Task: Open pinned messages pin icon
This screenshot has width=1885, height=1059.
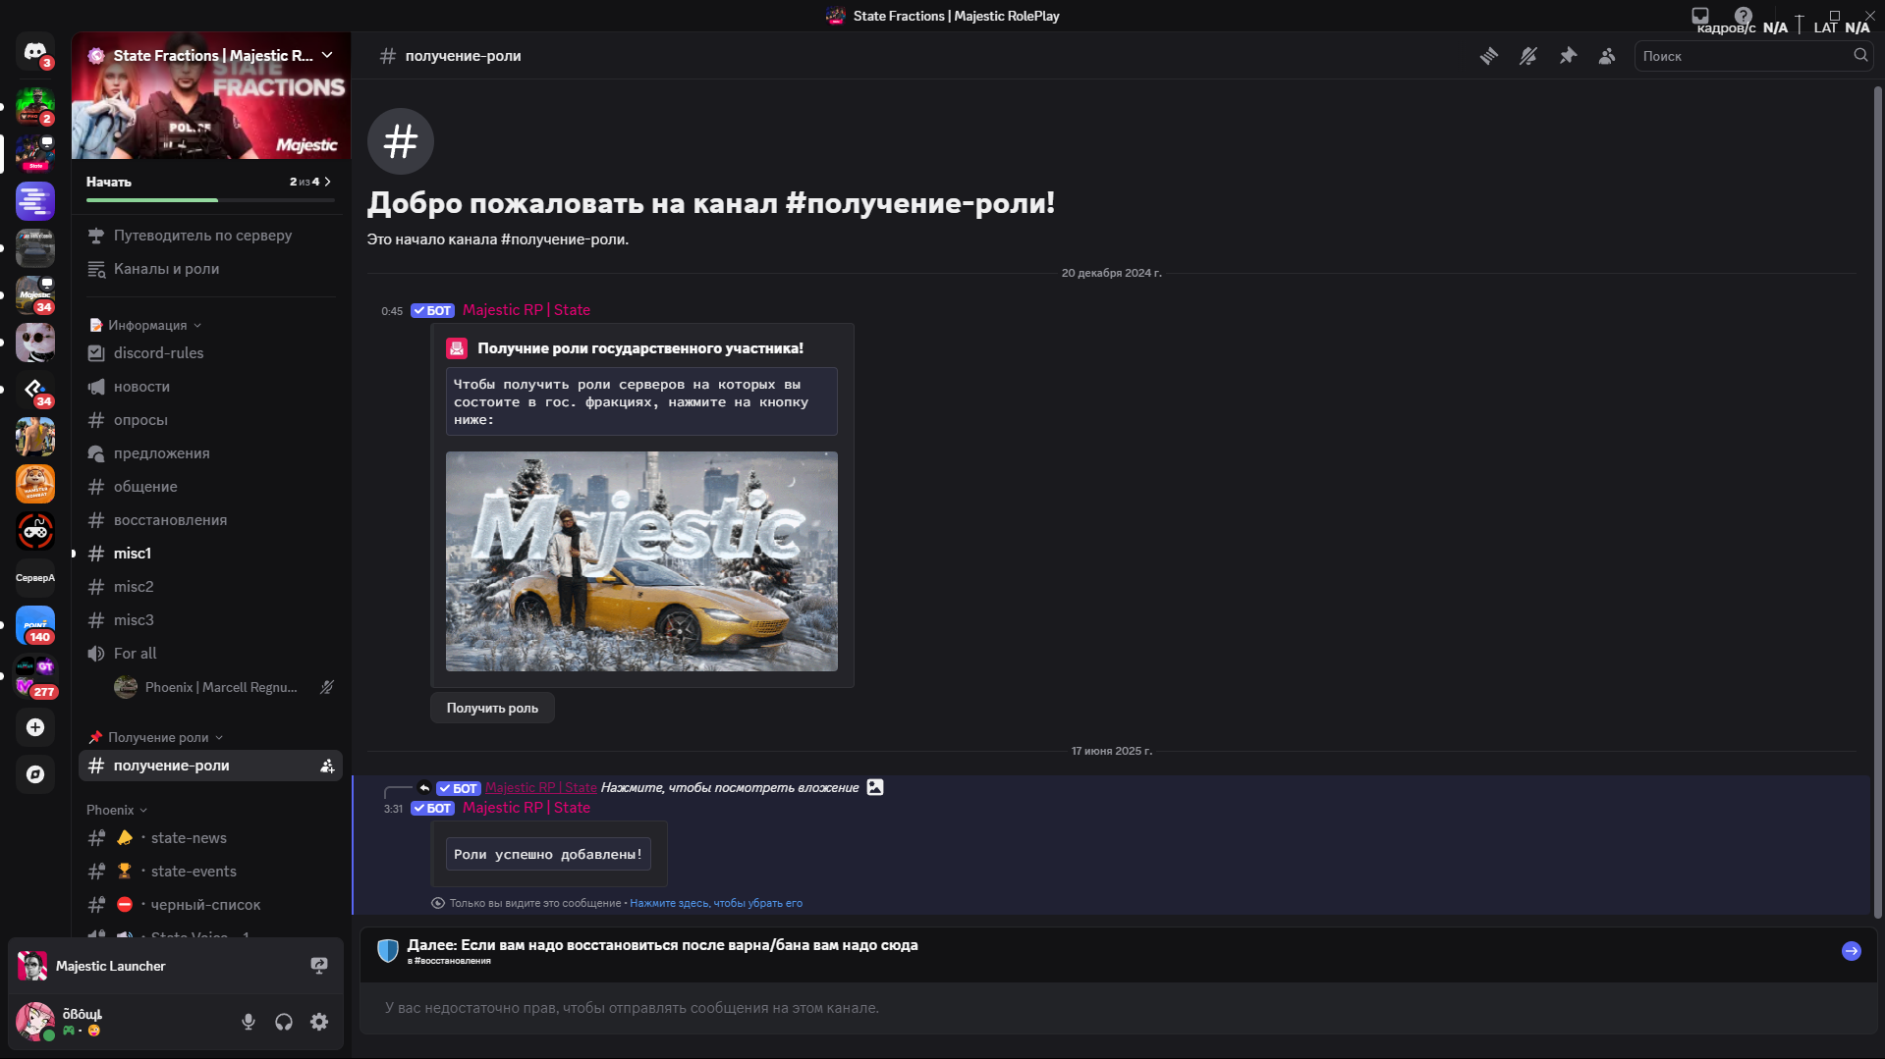Action: tap(1568, 56)
